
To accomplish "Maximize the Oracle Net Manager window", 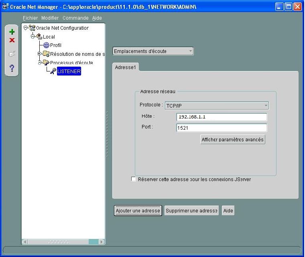I will click(289, 7).
